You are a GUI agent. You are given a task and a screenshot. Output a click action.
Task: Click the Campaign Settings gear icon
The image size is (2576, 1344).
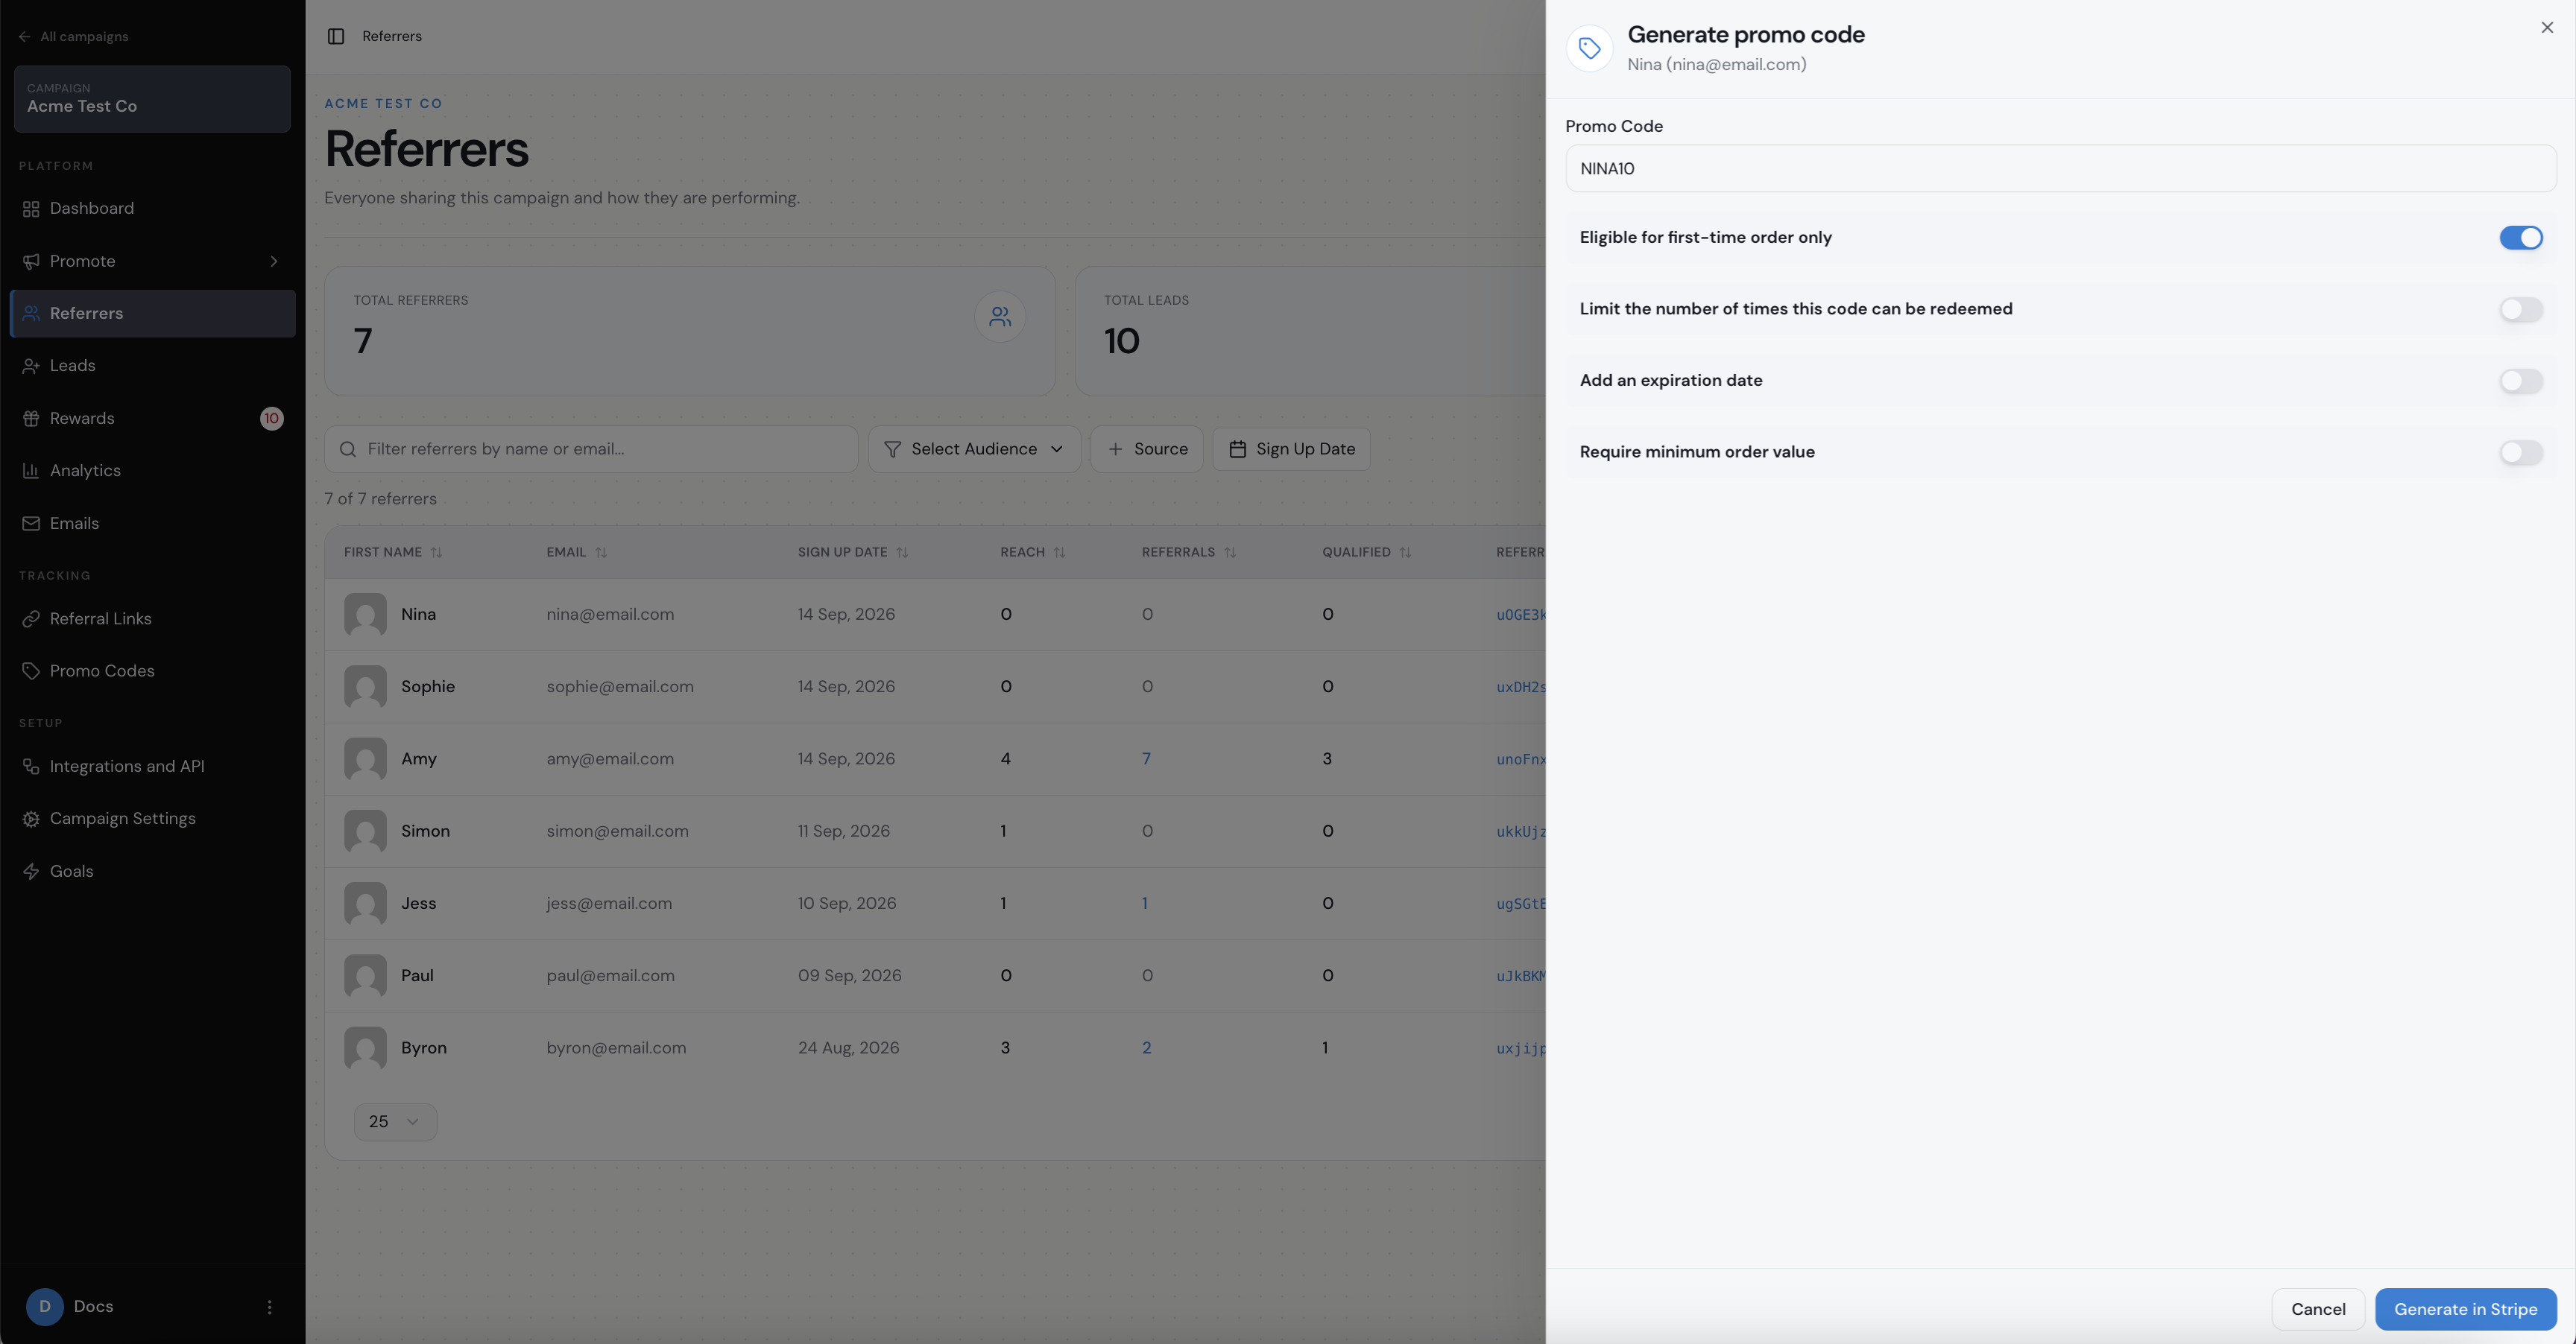[31, 818]
